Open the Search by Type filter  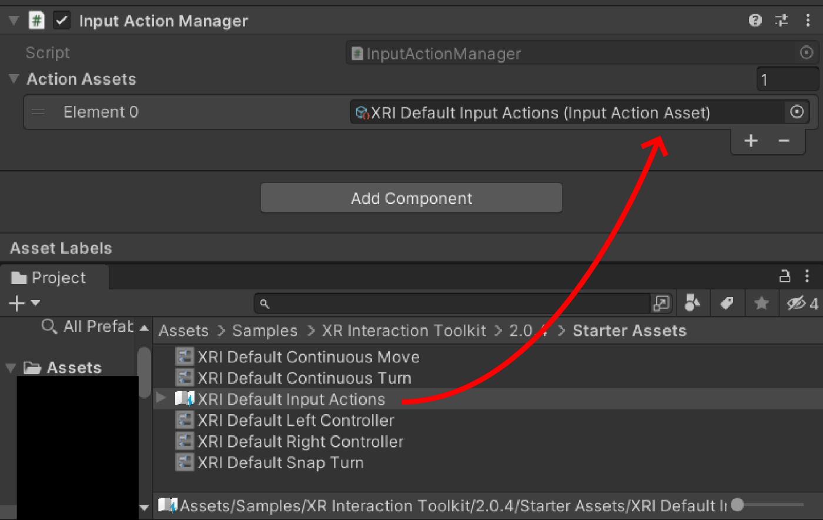tap(692, 304)
